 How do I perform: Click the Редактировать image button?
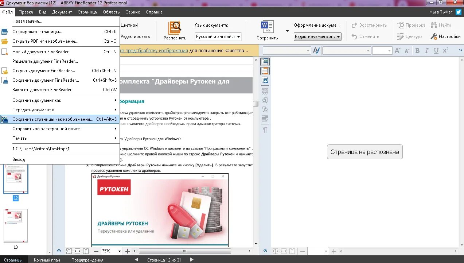tap(135, 36)
